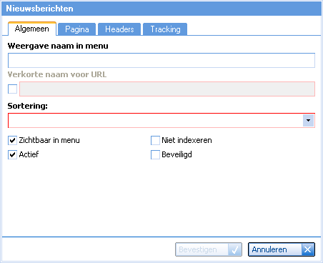The image size is (323, 263).
Task: Click the greyed-out URL short name field
Action: click(x=167, y=89)
